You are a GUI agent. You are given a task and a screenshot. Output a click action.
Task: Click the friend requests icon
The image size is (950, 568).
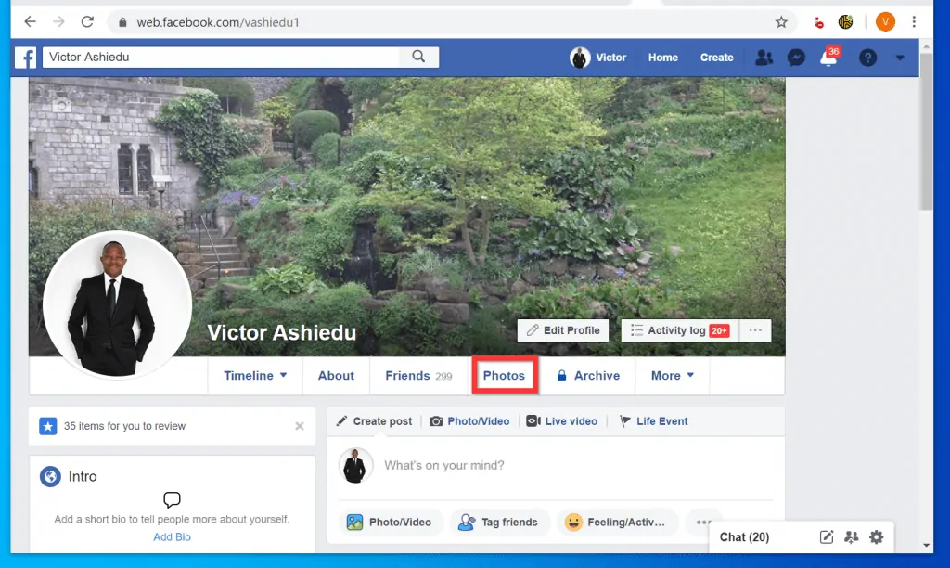tap(764, 58)
